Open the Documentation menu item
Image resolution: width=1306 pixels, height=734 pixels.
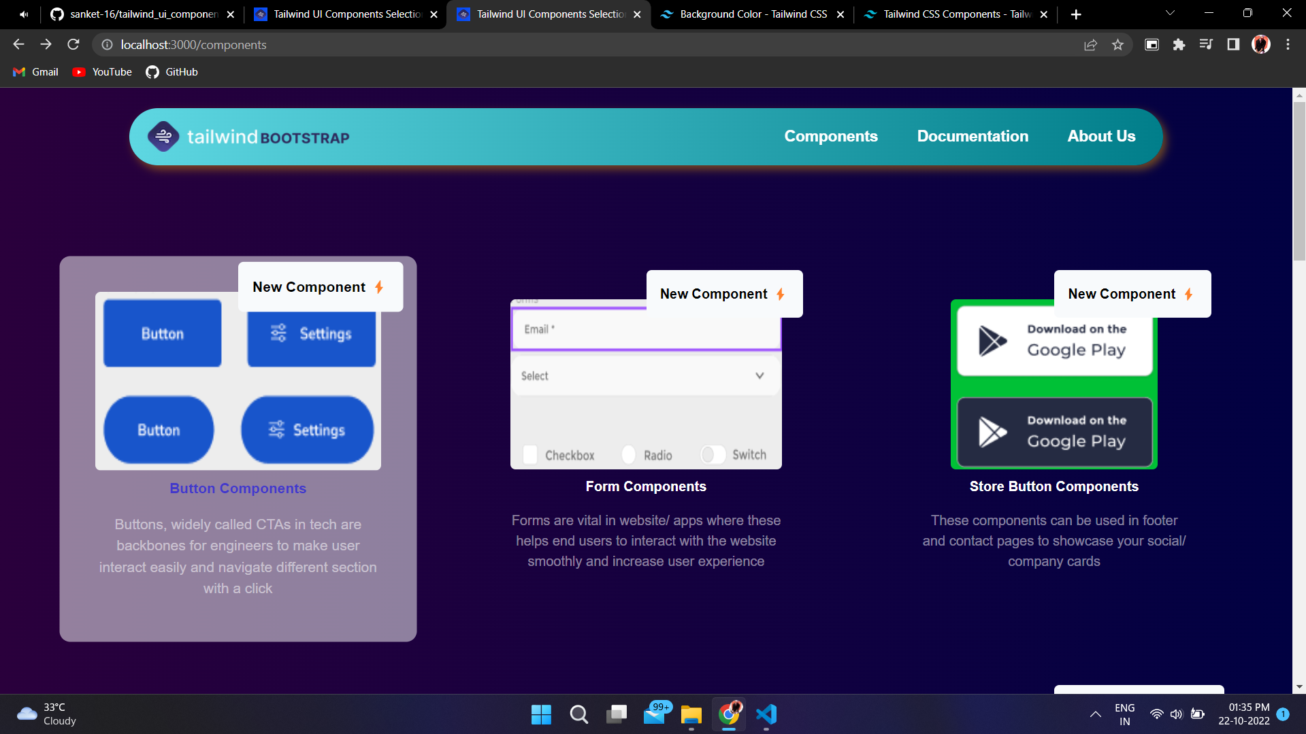coord(973,136)
